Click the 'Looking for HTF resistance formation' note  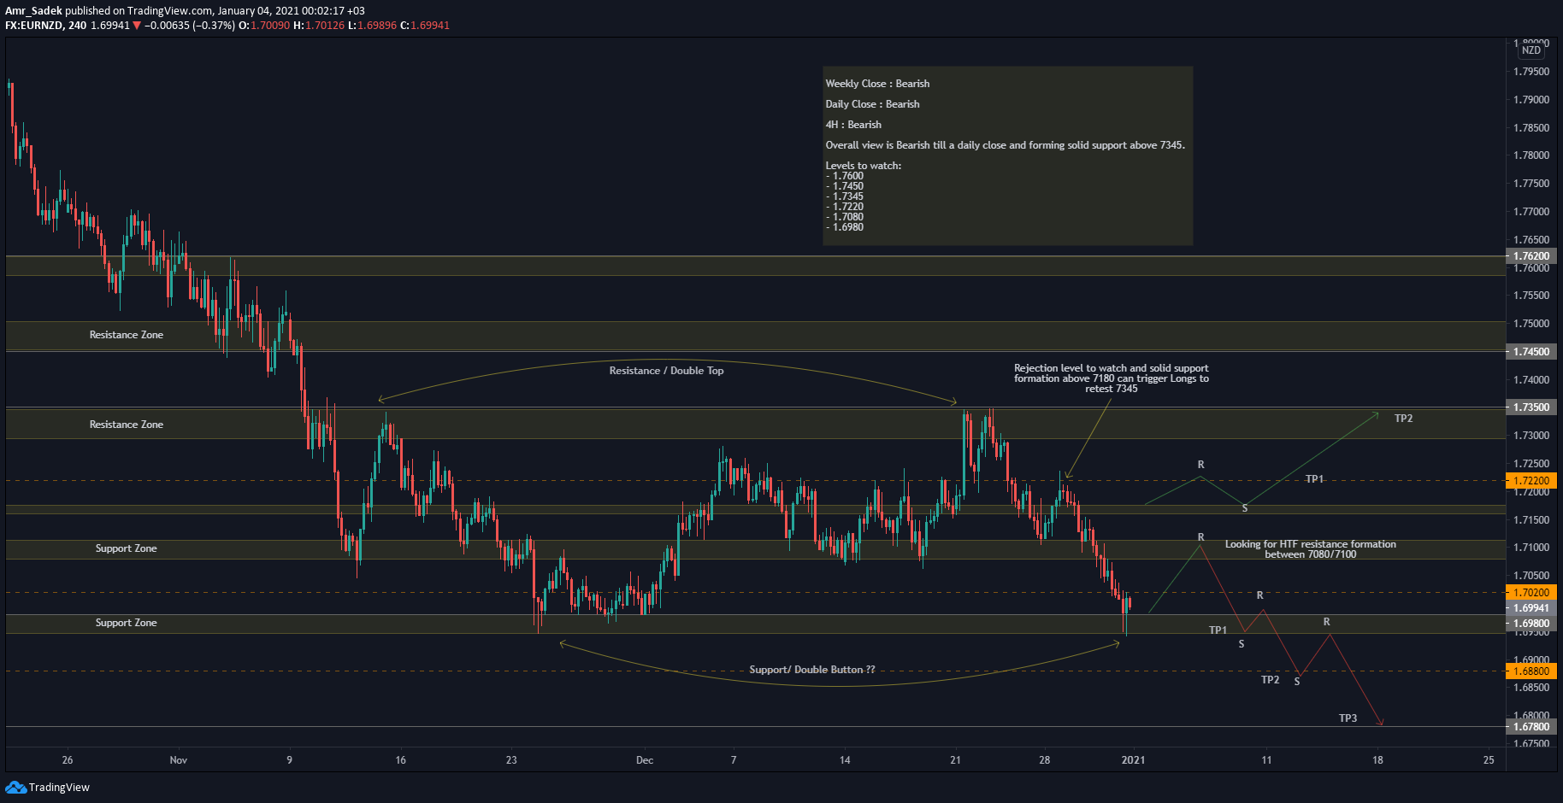pyautogui.click(x=1310, y=549)
